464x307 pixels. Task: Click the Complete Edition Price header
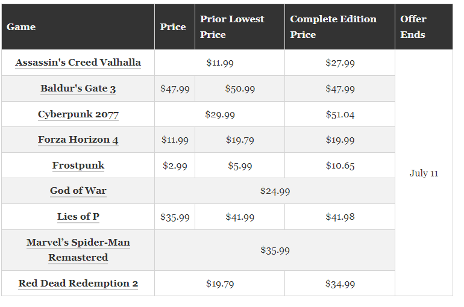(333, 27)
